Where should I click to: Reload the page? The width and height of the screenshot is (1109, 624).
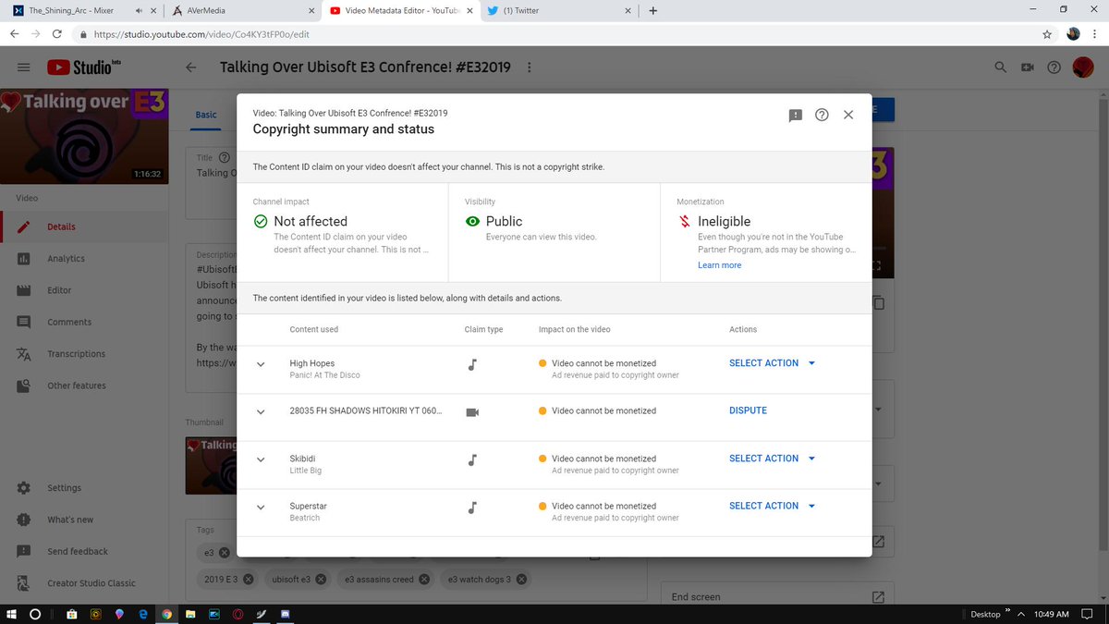click(x=58, y=34)
